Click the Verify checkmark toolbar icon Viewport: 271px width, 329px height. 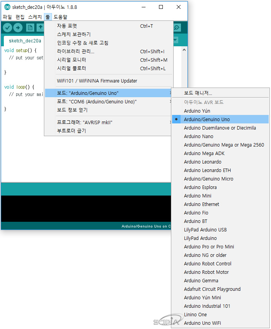[x=8, y=27]
